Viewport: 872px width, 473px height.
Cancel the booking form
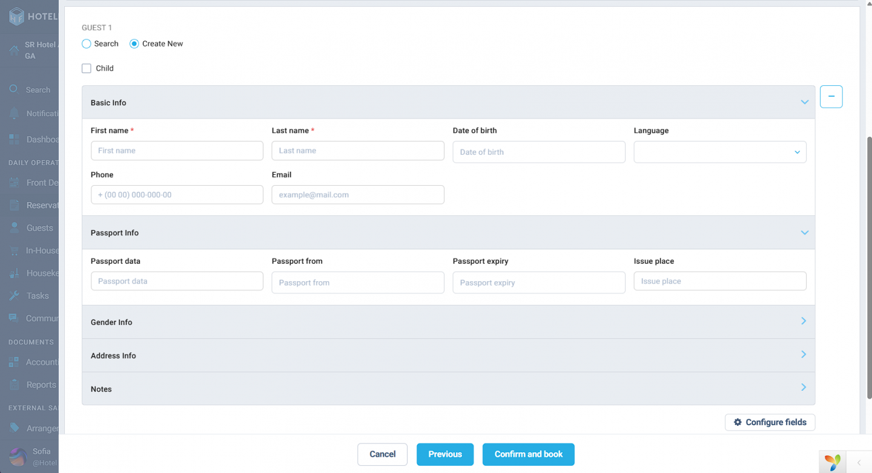point(382,454)
